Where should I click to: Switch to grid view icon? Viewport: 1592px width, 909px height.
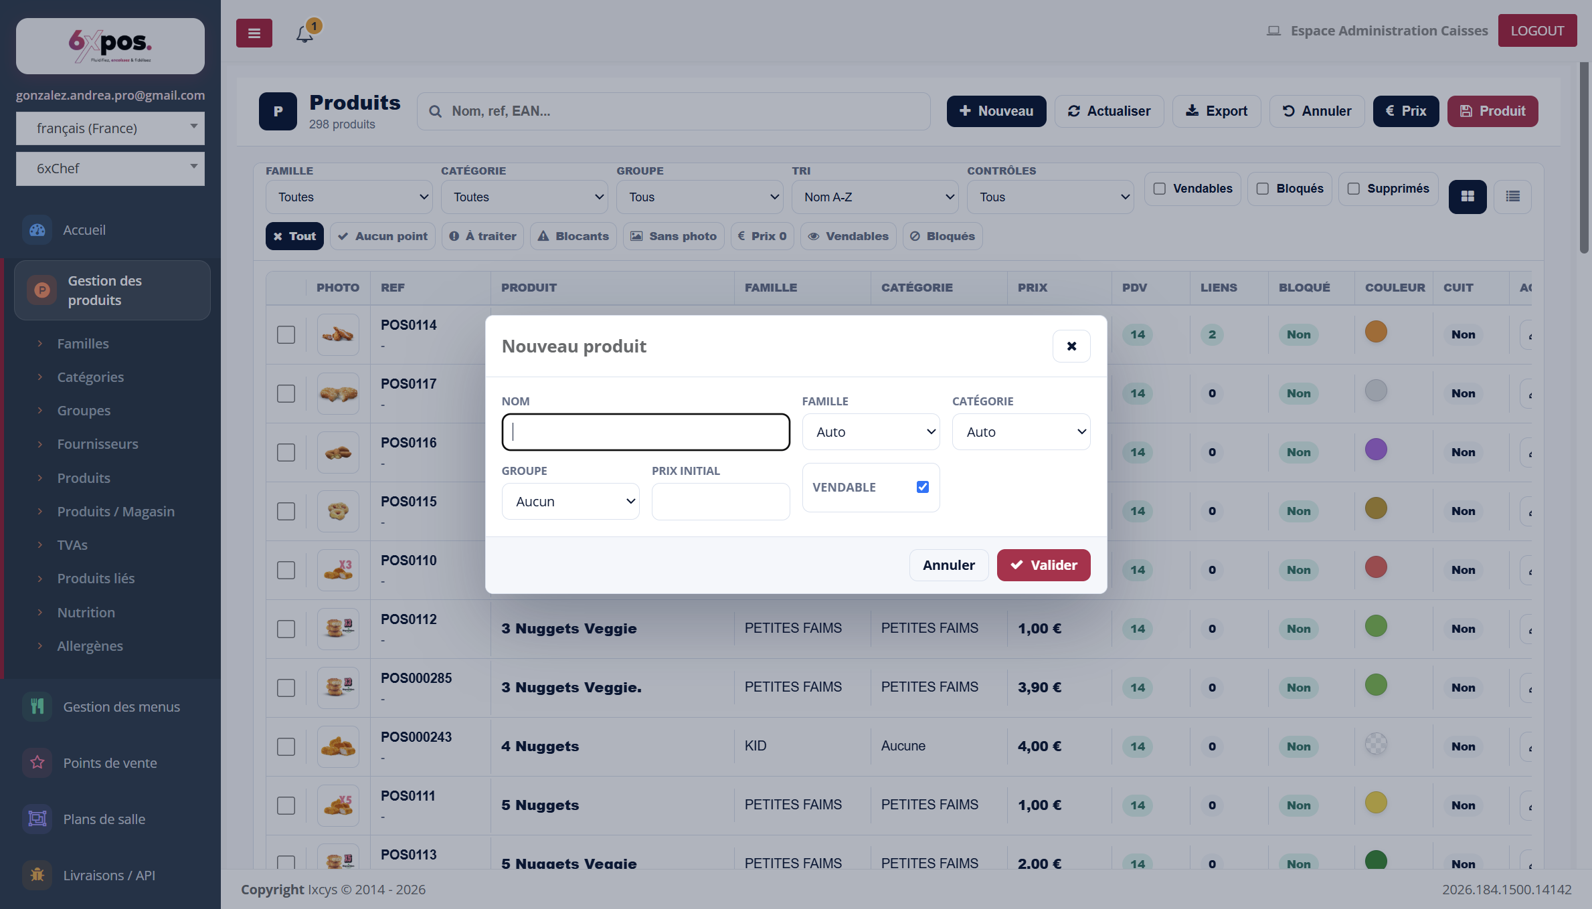coord(1468,197)
